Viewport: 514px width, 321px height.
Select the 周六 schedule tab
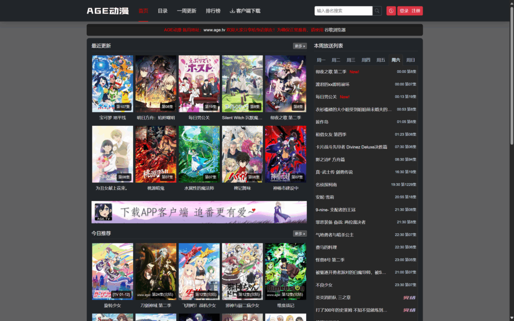pyautogui.click(x=396, y=60)
